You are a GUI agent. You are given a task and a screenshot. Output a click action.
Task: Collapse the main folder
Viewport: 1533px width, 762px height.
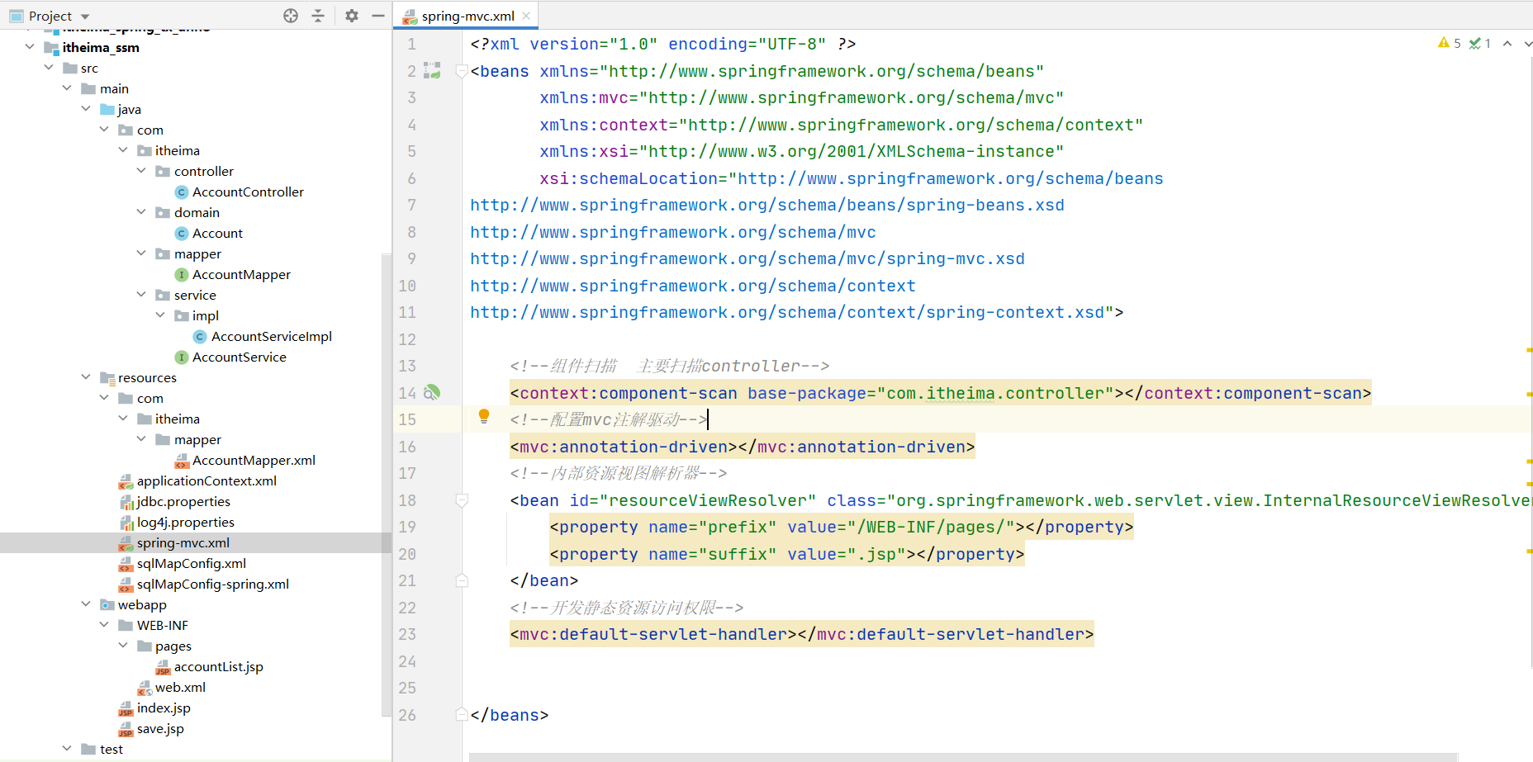(67, 88)
